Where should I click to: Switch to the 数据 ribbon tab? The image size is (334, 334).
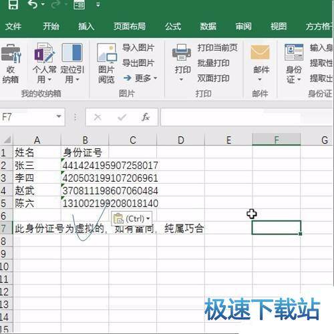(x=208, y=27)
